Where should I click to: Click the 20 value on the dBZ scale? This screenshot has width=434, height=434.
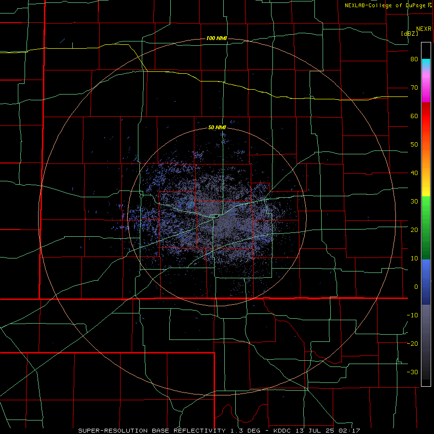tap(414, 230)
